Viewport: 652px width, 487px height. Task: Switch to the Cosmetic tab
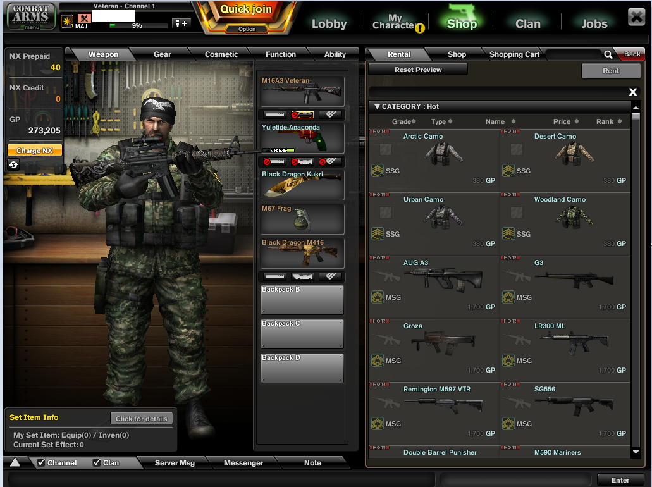(221, 54)
